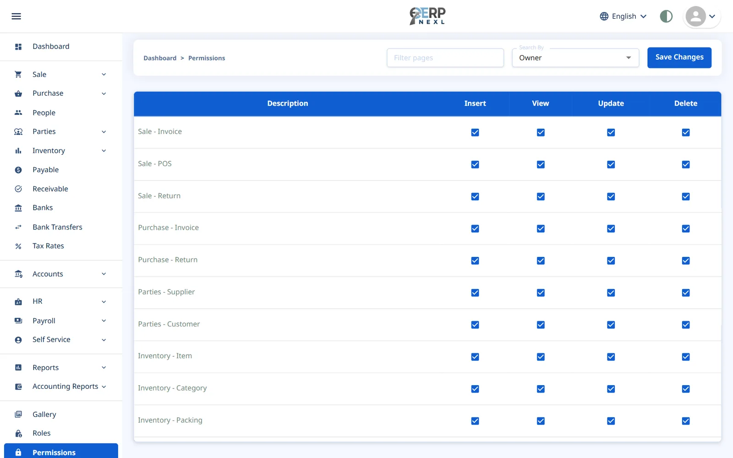Click the Insert column header
Viewport: 733px width, 458px height.
coord(475,104)
